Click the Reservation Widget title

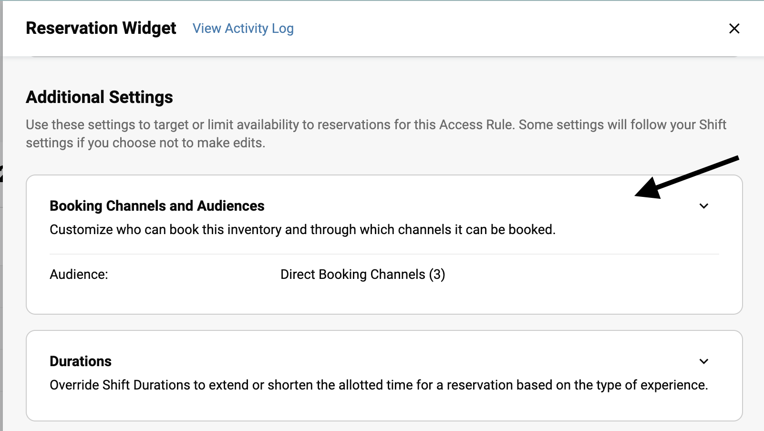coord(101,29)
